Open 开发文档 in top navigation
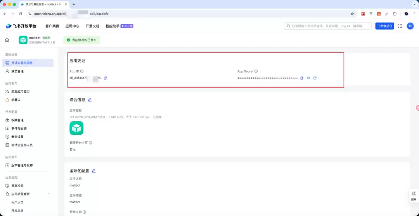This screenshot has height=216, width=419. tap(92, 26)
